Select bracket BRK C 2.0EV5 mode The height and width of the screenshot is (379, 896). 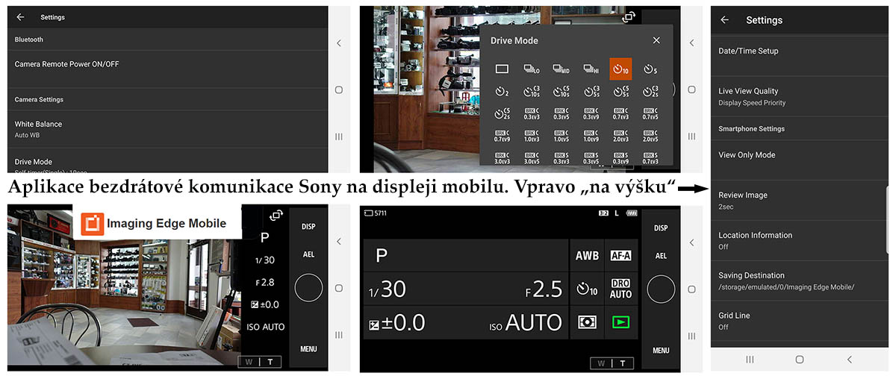[650, 137]
